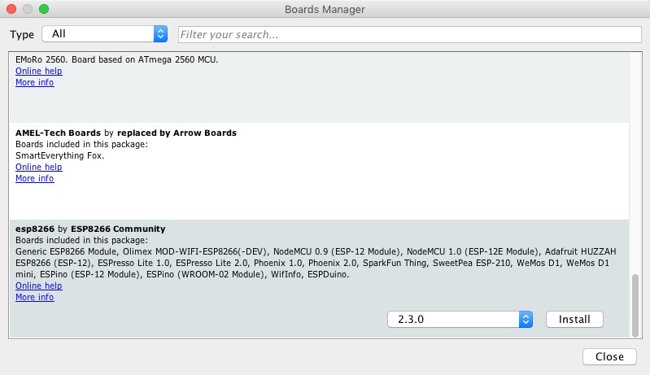Screen dimensions: 650x375
Task: Install the esp8266 package
Action: click(x=574, y=320)
